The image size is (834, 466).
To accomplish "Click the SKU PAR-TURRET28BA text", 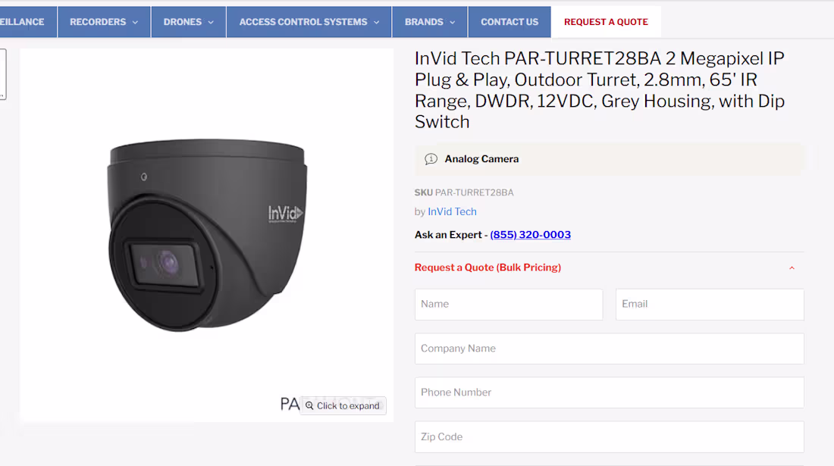I will point(464,192).
